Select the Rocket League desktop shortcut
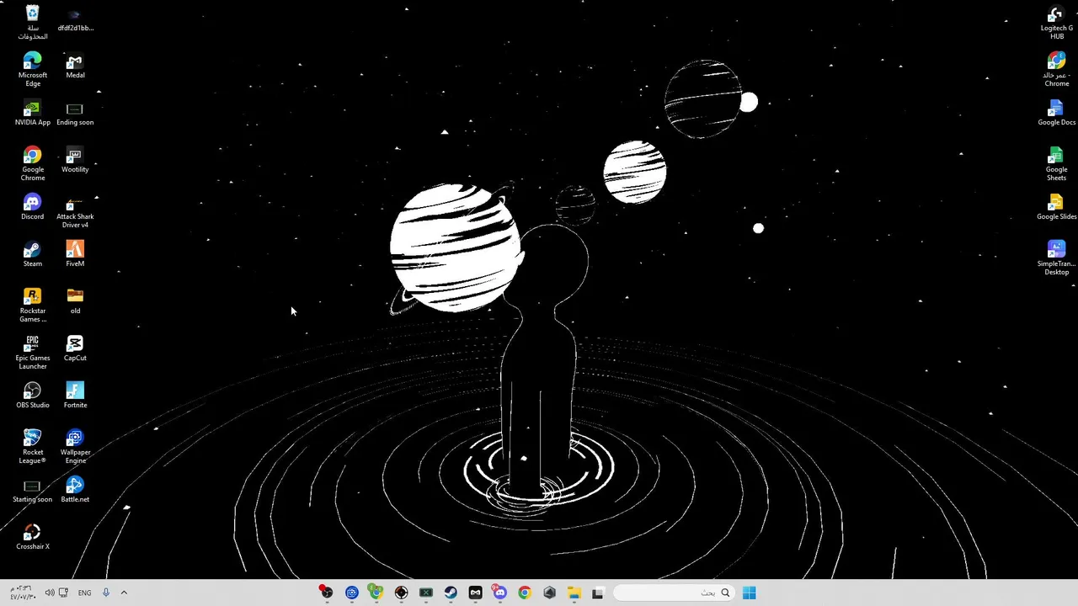1078x606 pixels. coord(32,446)
